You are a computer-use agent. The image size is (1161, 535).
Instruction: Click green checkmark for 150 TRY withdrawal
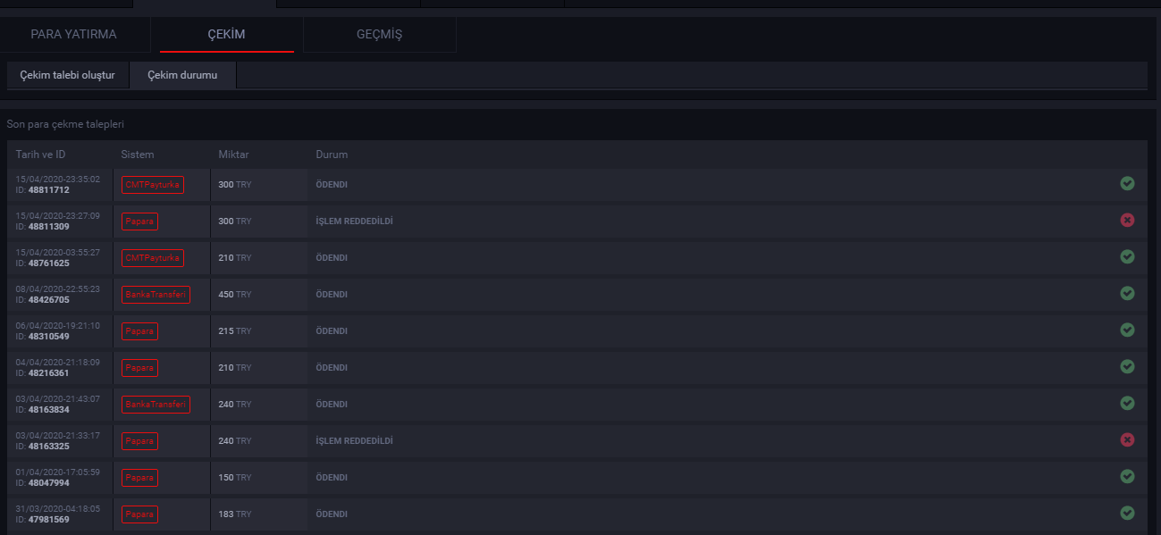tap(1127, 476)
